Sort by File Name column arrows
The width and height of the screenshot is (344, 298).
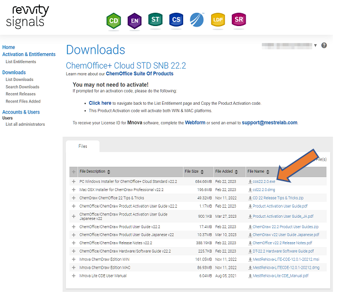[x=268, y=172]
